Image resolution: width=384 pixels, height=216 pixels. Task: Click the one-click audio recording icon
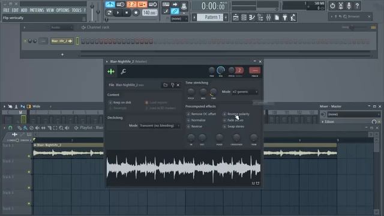click(341, 5)
